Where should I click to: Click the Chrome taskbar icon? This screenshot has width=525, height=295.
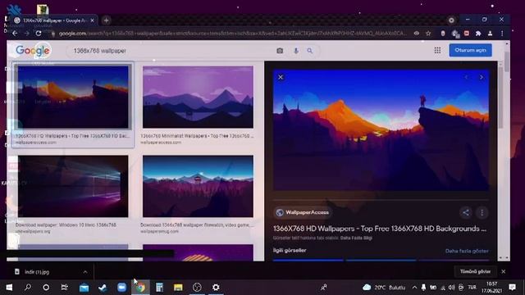140,287
